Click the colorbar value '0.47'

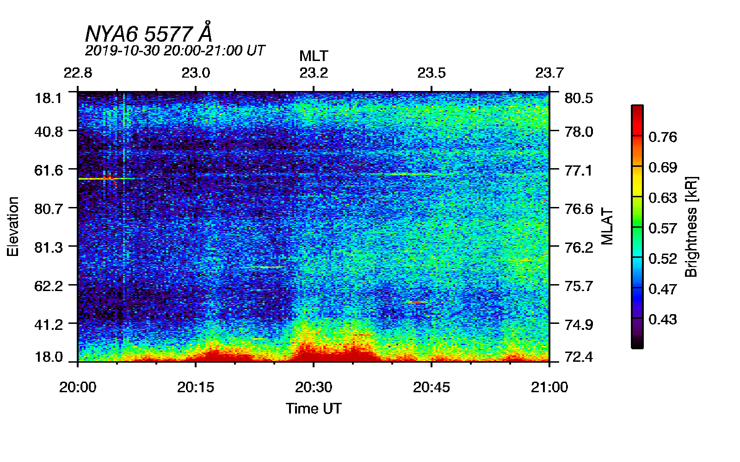click(663, 289)
